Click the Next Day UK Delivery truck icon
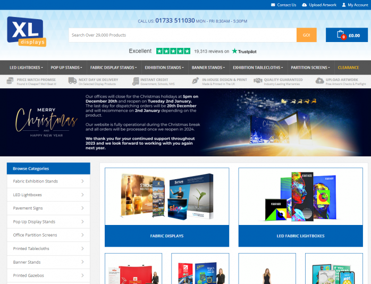 click(x=72, y=81)
